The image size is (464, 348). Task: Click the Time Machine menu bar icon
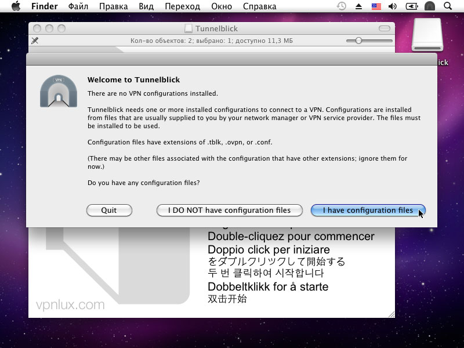click(x=342, y=6)
